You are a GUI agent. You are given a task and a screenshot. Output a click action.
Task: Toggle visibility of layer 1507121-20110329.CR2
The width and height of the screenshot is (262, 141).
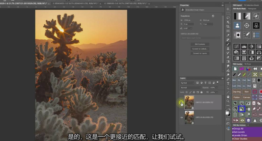point(181,103)
